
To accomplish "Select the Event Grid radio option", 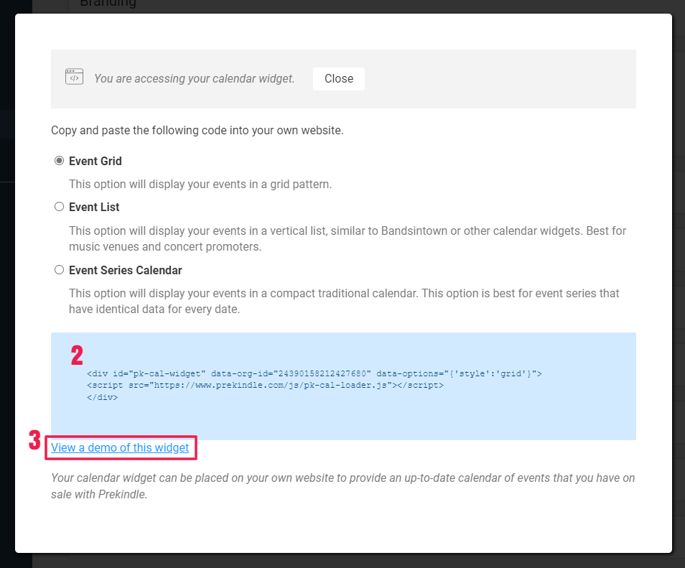I will [59, 161].
